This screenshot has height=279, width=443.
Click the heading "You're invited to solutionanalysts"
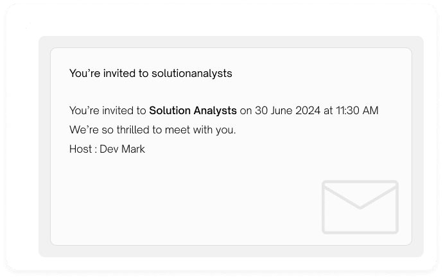click(x=151, y=74)
